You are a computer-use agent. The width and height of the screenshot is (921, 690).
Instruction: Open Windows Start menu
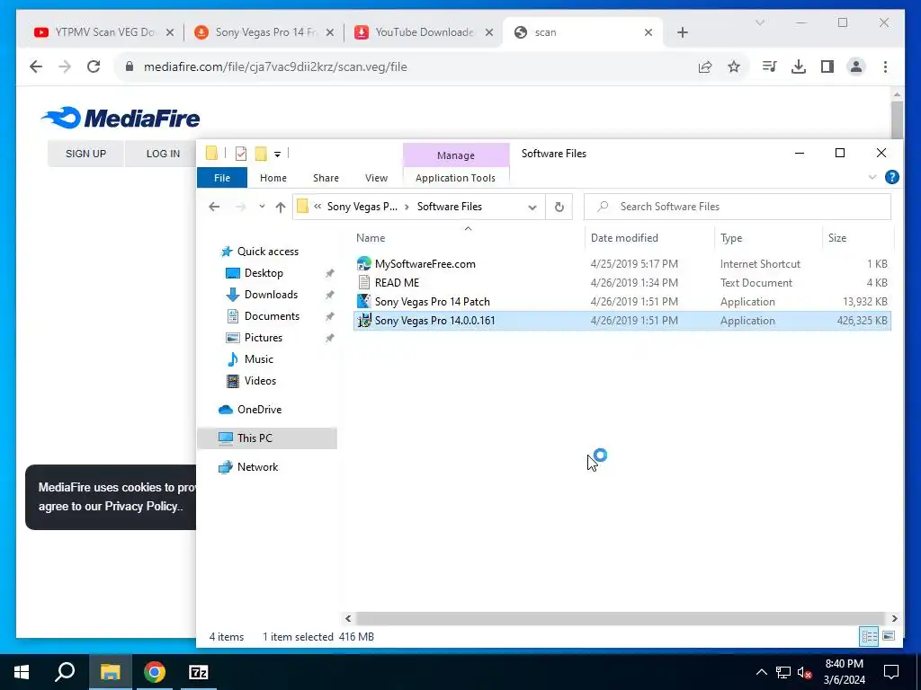(22, 672)
